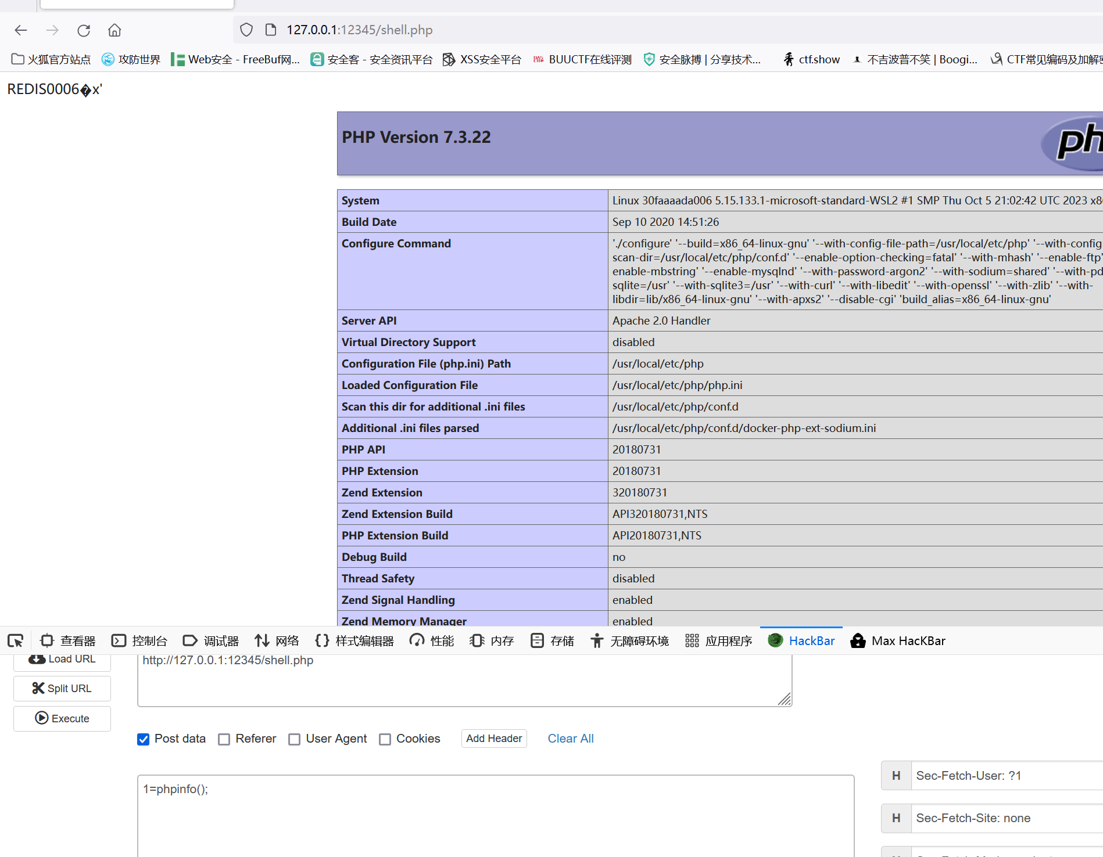The height and width of the screenshot is (857, 1103).
Task: Switch to the 样式编辑器 style editor tab
Action: pos(354,640)
